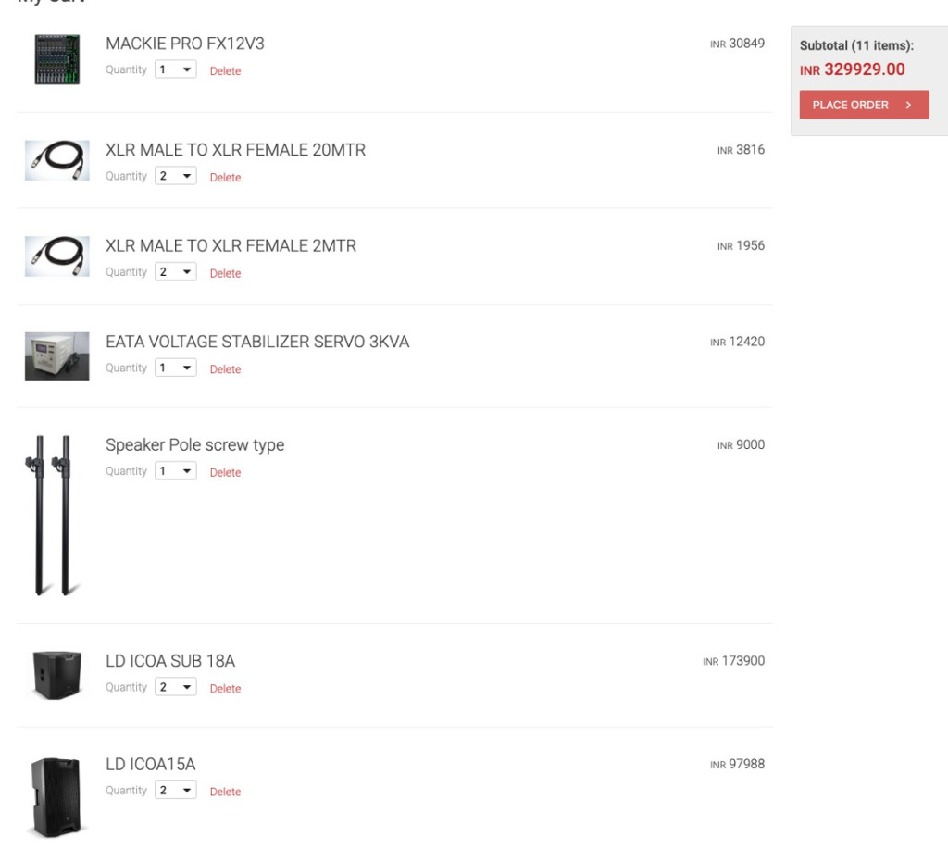The width and height of the screenshot is (948, 861).
Task: Open the LD ICOA SUB 18A image
Action: pos(56,675)
